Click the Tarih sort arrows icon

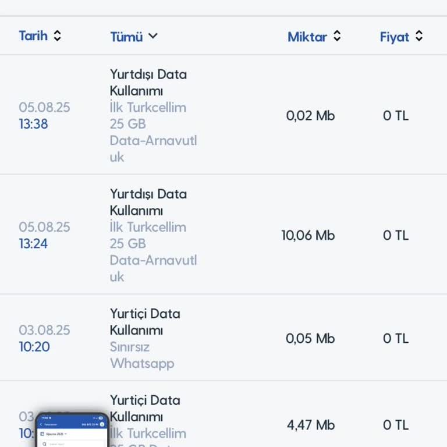coord(57,36)
